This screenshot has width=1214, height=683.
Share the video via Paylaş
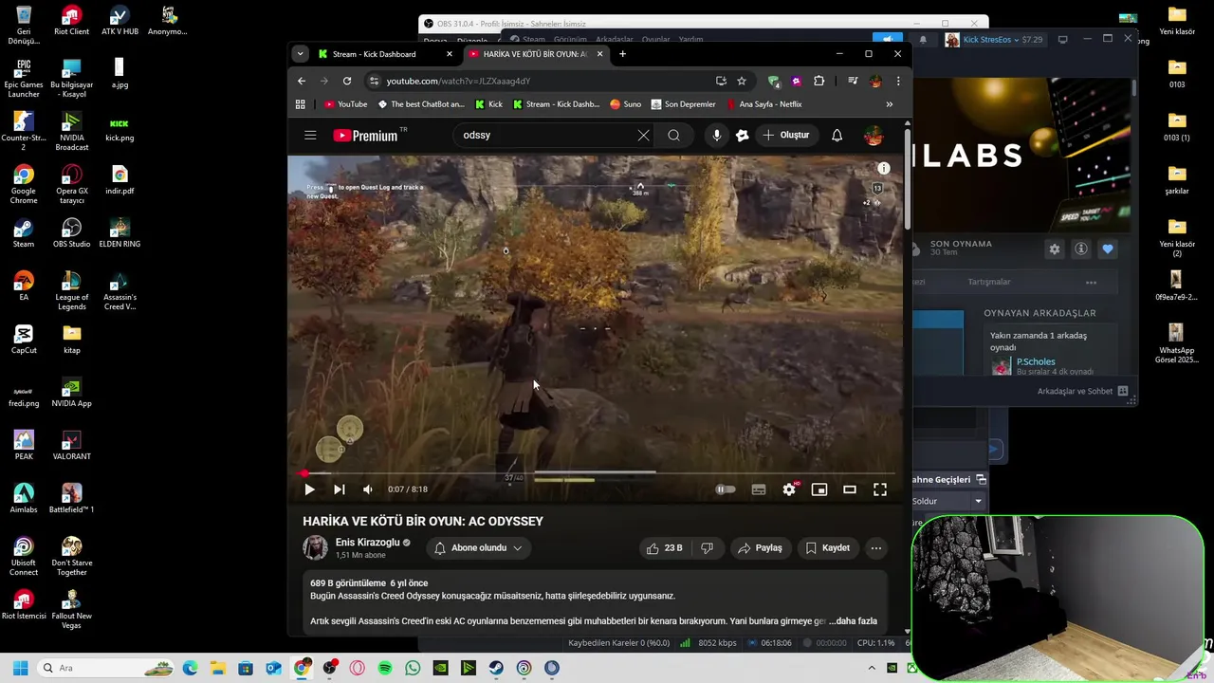coord(760,548)
